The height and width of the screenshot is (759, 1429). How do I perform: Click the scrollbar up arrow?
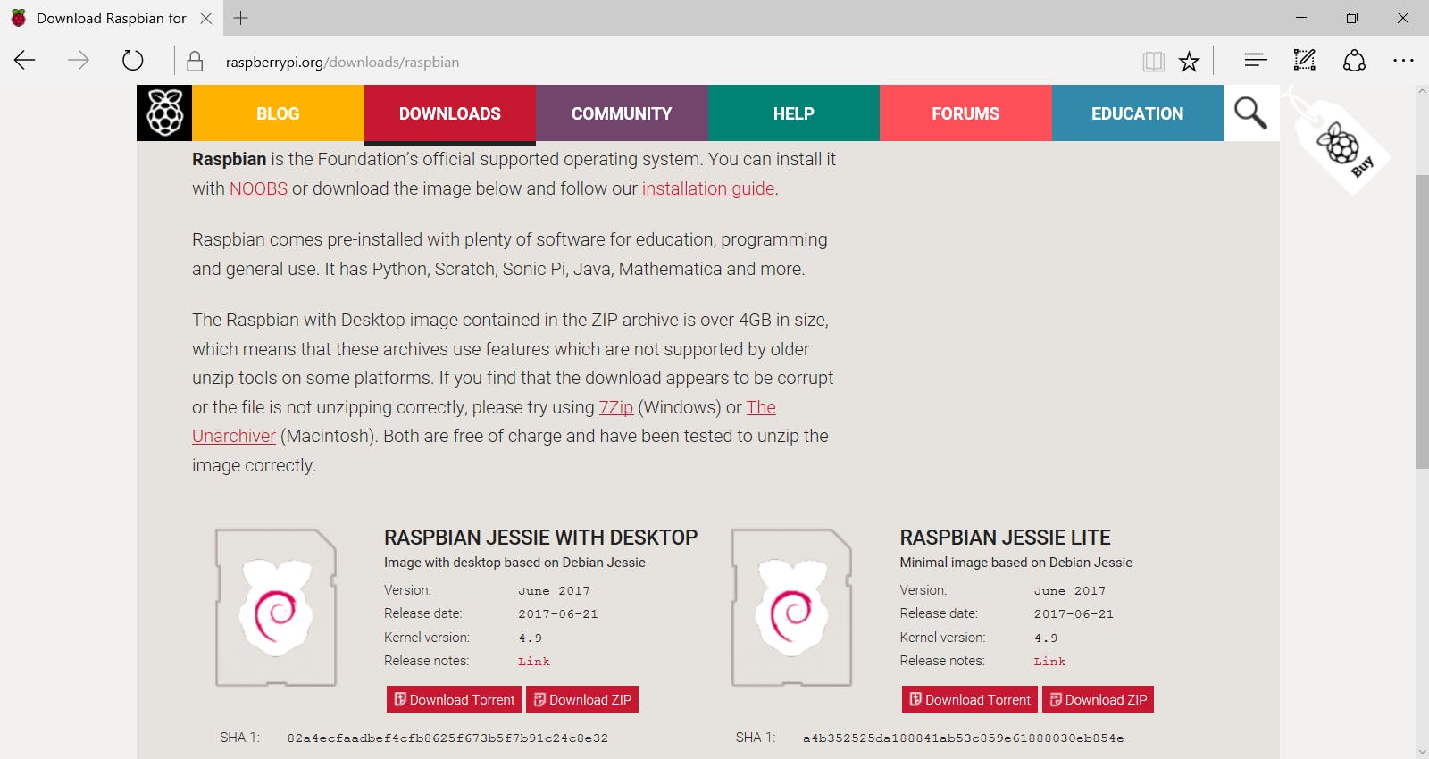[1422, 92]
